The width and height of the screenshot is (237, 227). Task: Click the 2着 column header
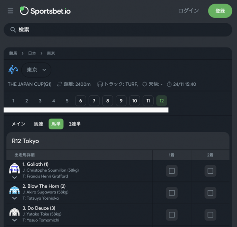(210, 155)
